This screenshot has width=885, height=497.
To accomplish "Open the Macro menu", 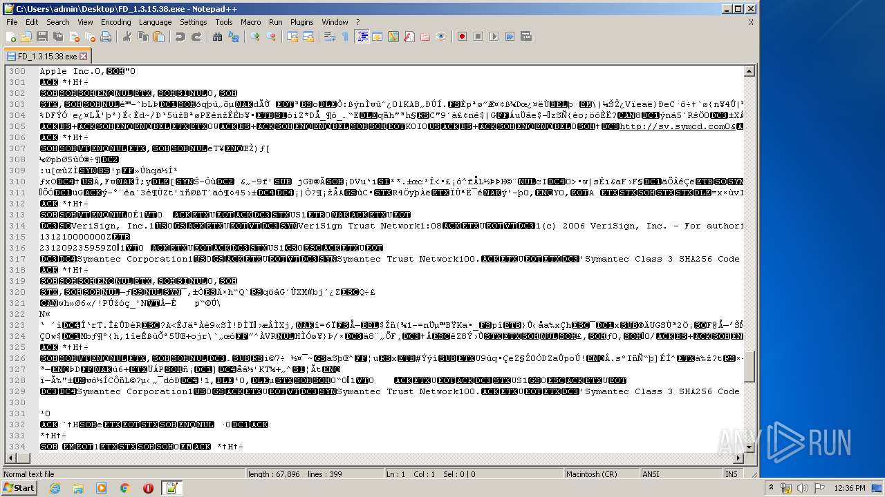I will [251, 22].
